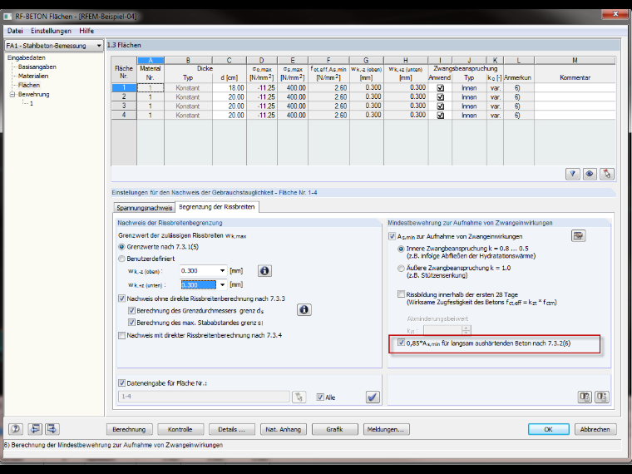Click the first default-settings icon in bottom-right panel

pyautogui.click(x=585, y=397)
